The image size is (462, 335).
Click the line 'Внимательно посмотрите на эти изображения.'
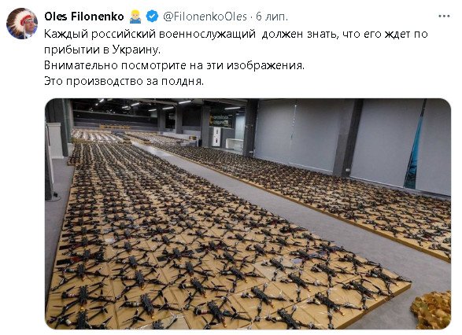174,65
